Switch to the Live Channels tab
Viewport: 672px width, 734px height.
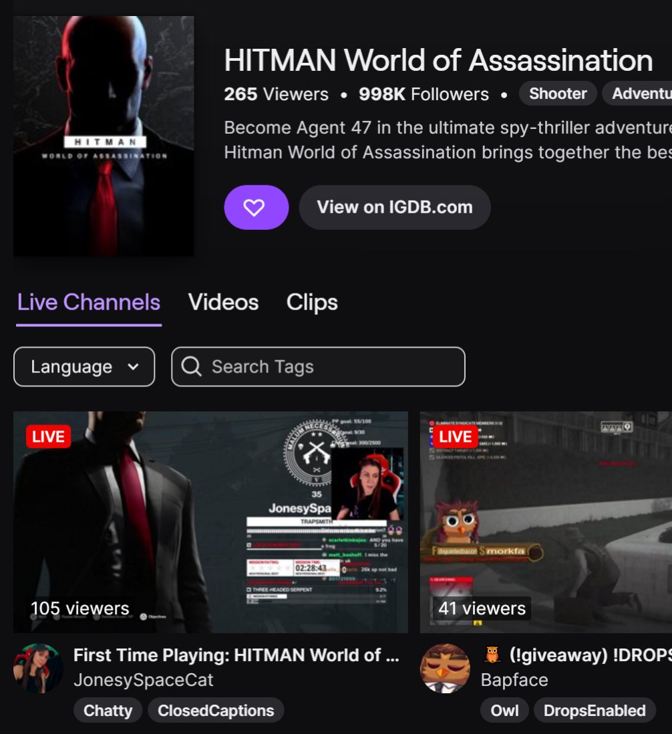pyautogui.click(x=89, y=302)
